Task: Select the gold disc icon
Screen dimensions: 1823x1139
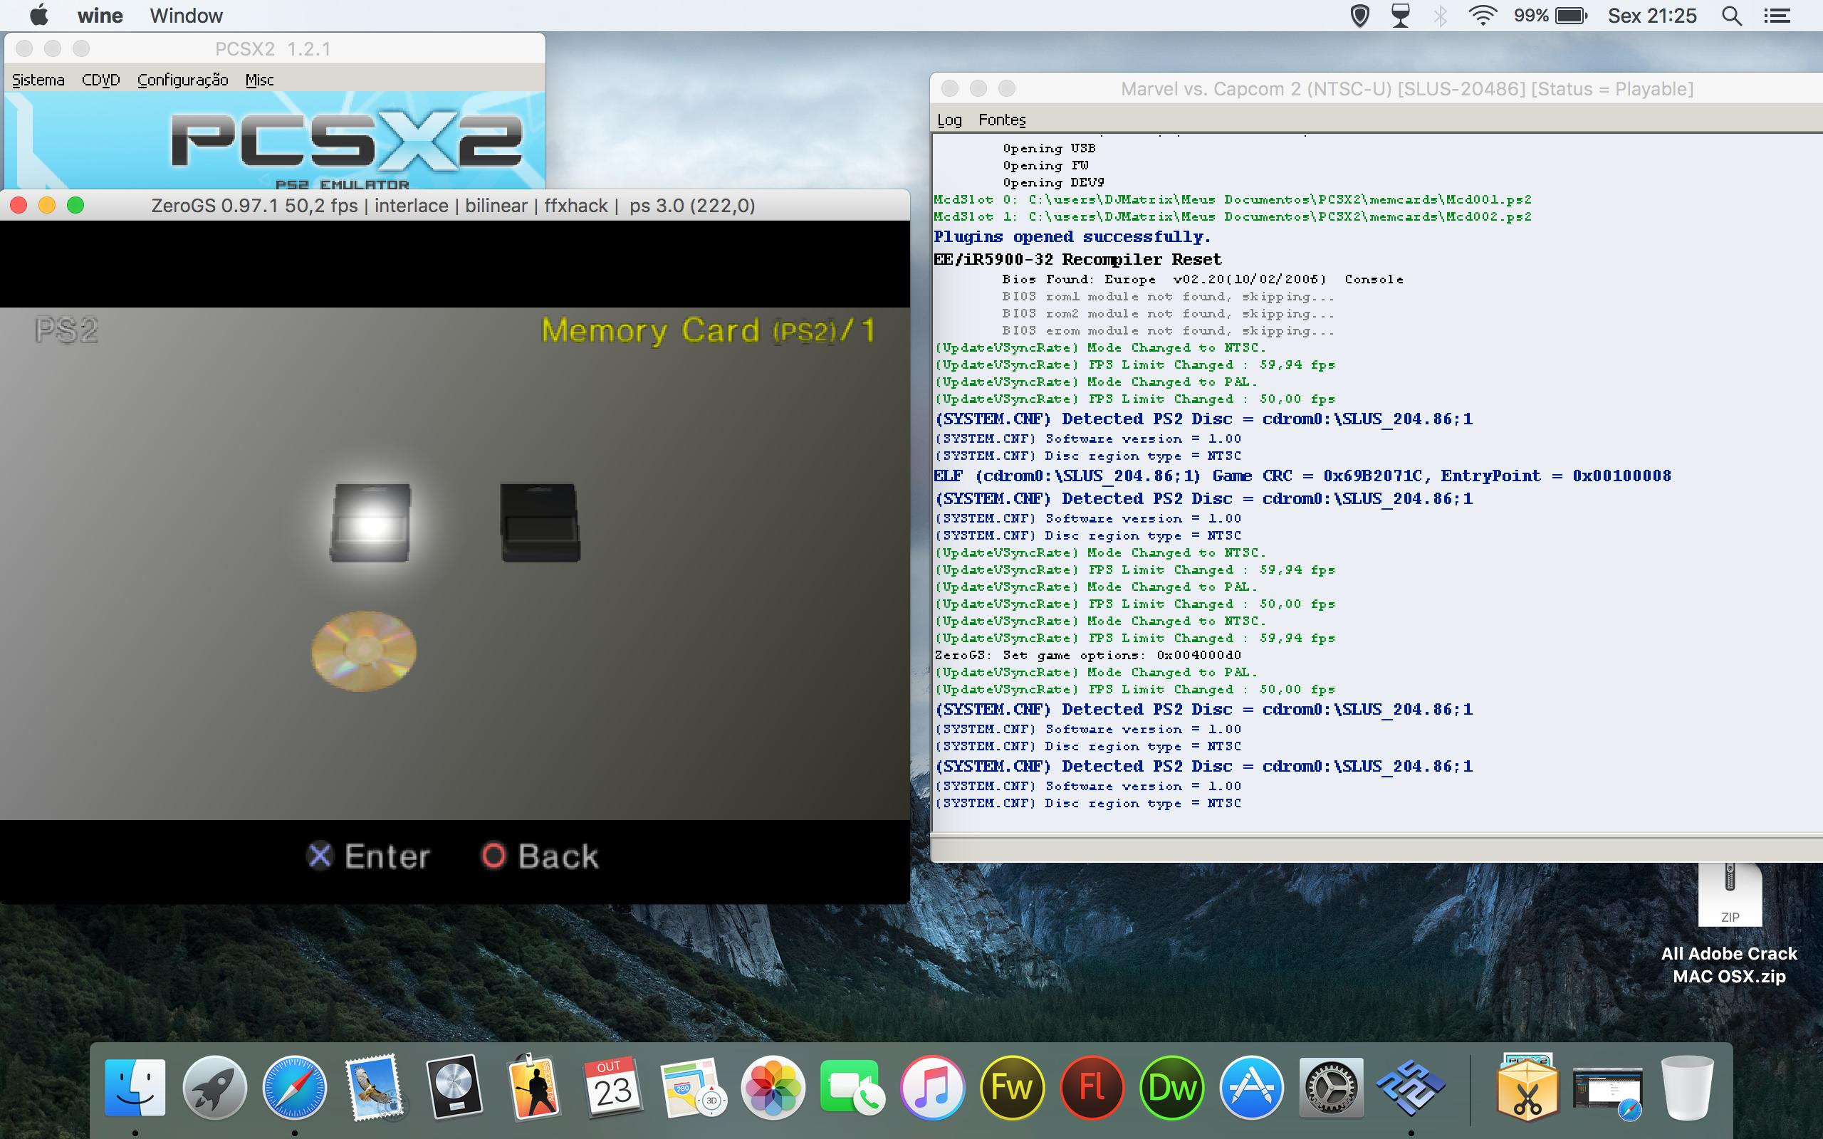Action: (x=364, y=650)
